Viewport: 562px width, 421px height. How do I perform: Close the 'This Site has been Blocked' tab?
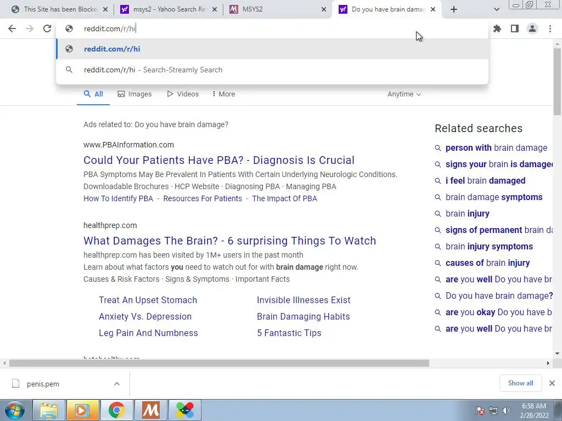click(x=105, y=9)
